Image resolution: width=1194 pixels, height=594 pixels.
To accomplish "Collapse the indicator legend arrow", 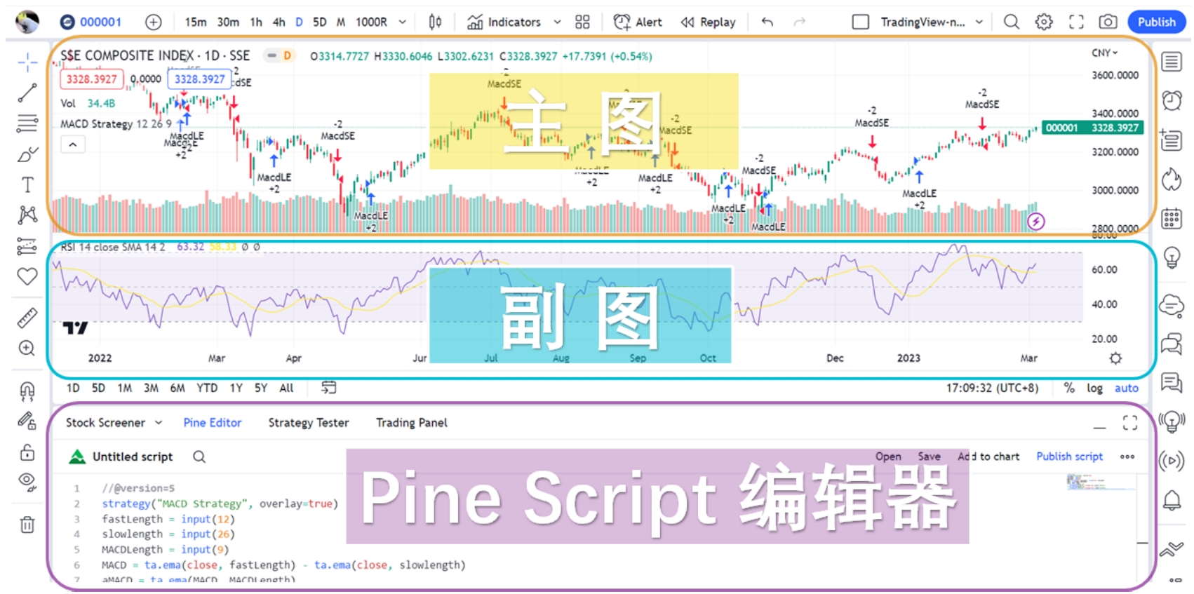I will [73, 144].
